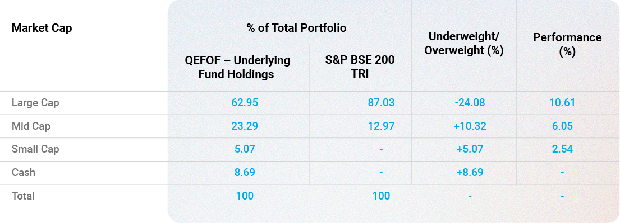
Task: Click the 62.95 Large Cap holdings value
Action: [245, 103]
